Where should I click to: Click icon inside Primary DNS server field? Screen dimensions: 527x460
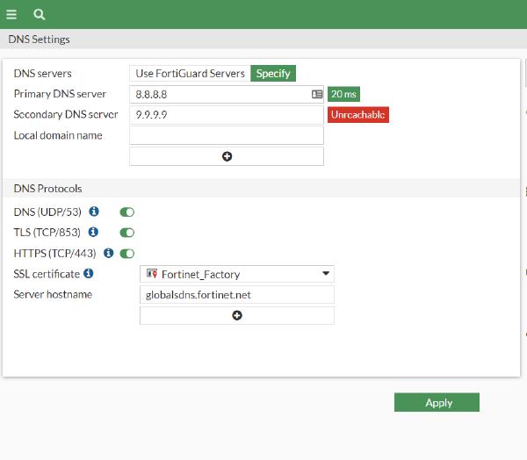pyautogui.click(x=316, y=94)
